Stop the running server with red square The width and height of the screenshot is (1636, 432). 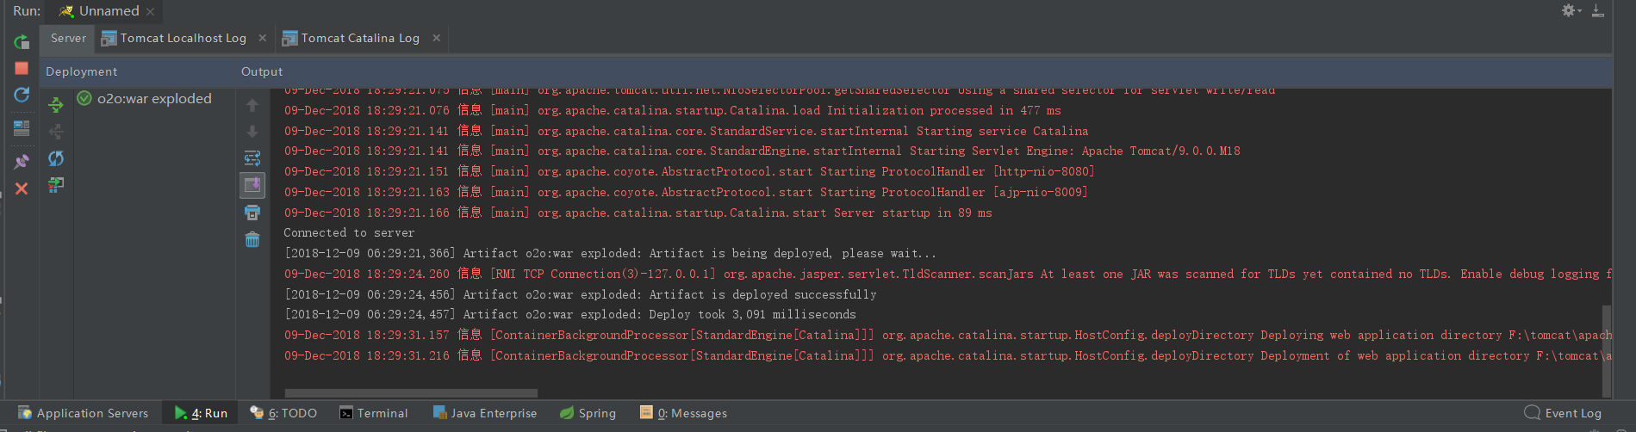coord(22,68)
